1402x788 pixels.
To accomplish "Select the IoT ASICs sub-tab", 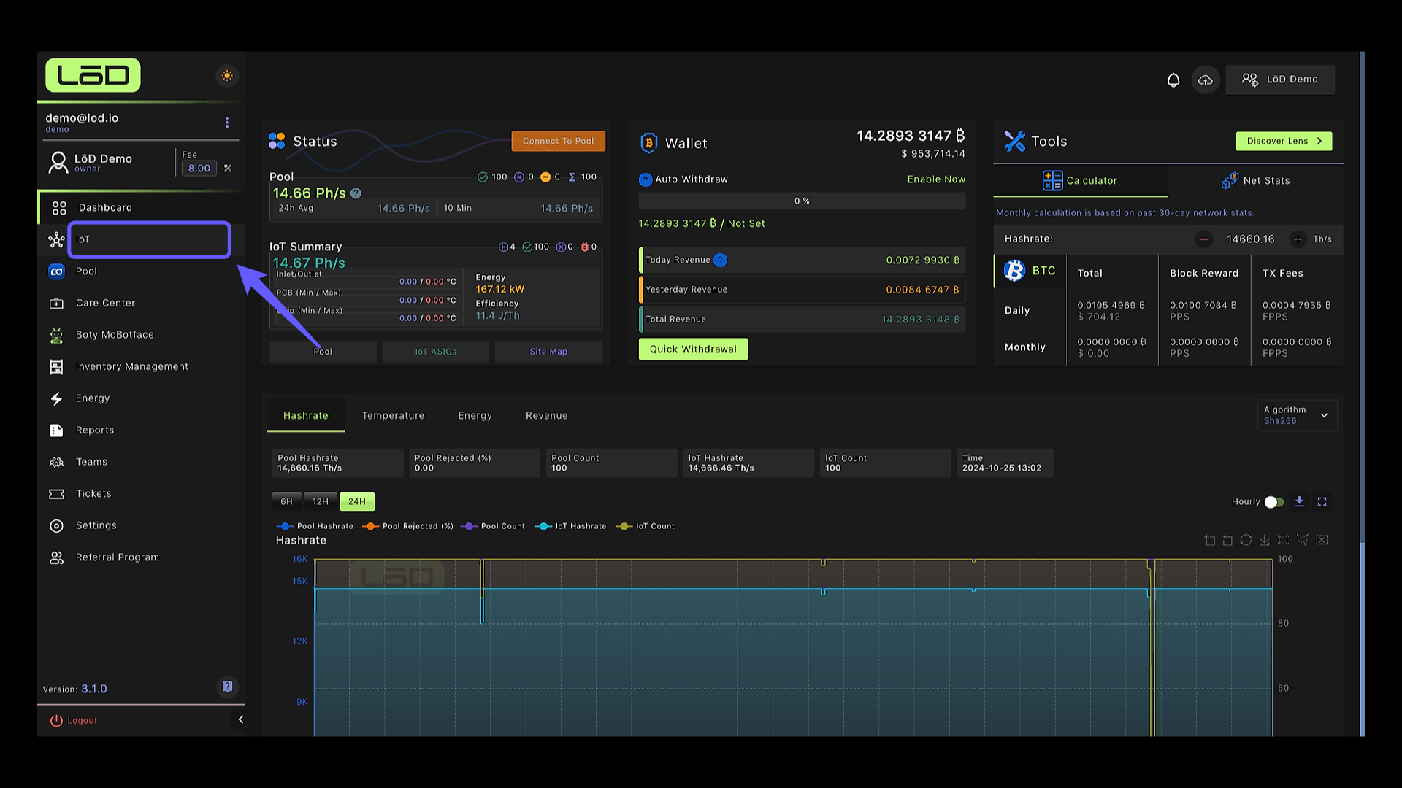I will coord(436,352).
